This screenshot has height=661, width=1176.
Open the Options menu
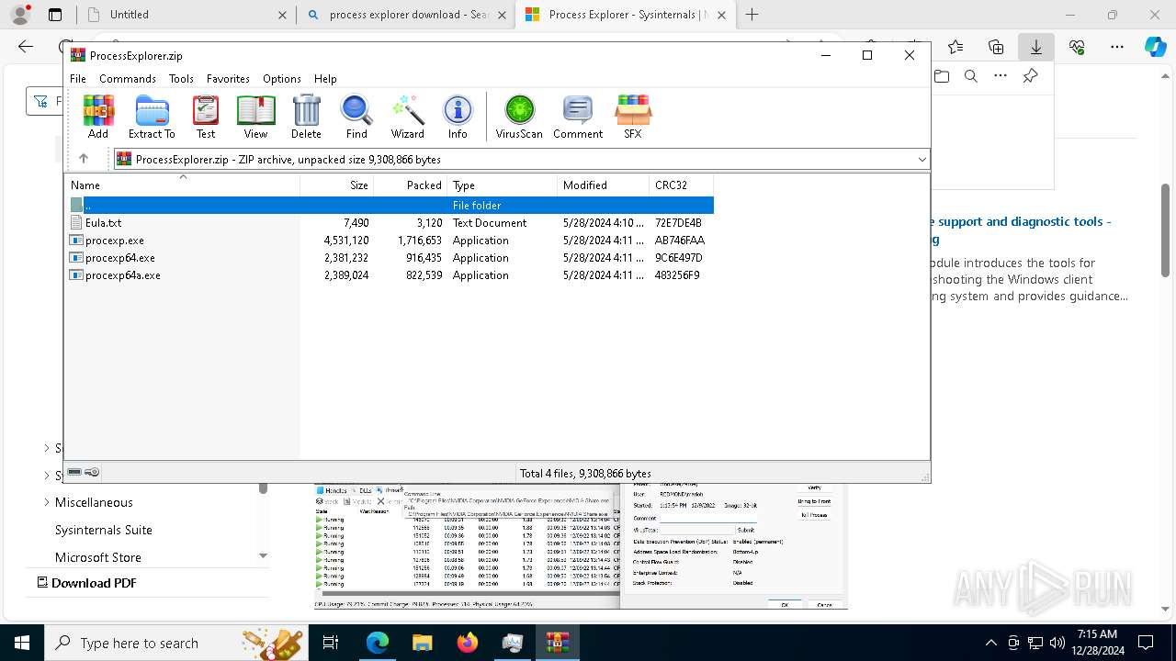point(282,79)
